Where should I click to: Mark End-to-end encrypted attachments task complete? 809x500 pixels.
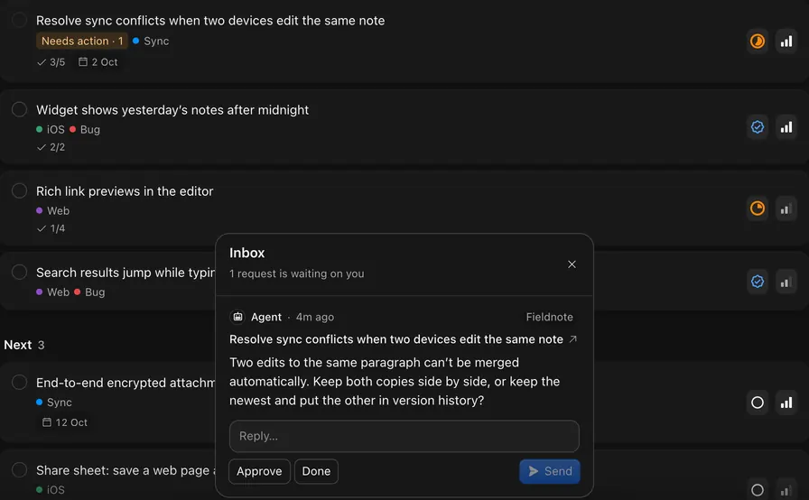pos(19,382)
